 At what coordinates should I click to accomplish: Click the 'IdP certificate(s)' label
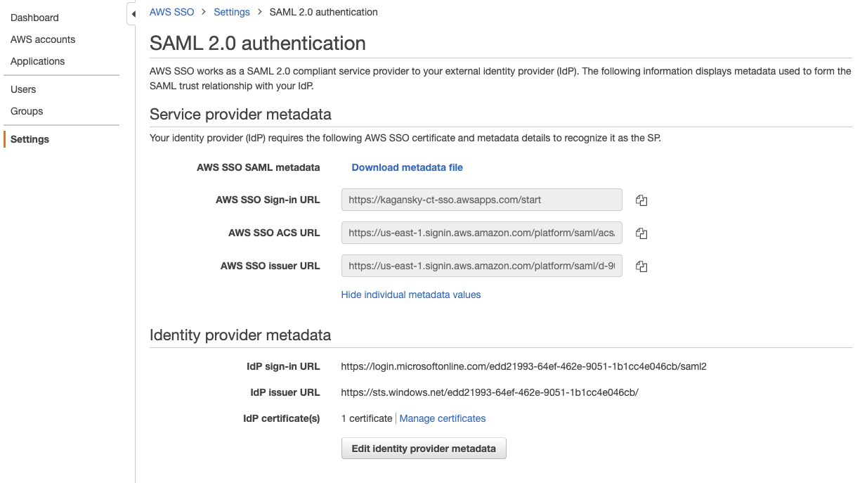click(281, 418)
